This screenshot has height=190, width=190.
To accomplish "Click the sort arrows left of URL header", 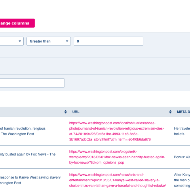I will 66,112.
